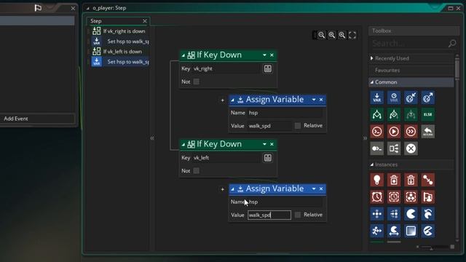Viewport: 466px width, 262px height.
Task: Select the red play-circle action icon
Action: point(394,131)
